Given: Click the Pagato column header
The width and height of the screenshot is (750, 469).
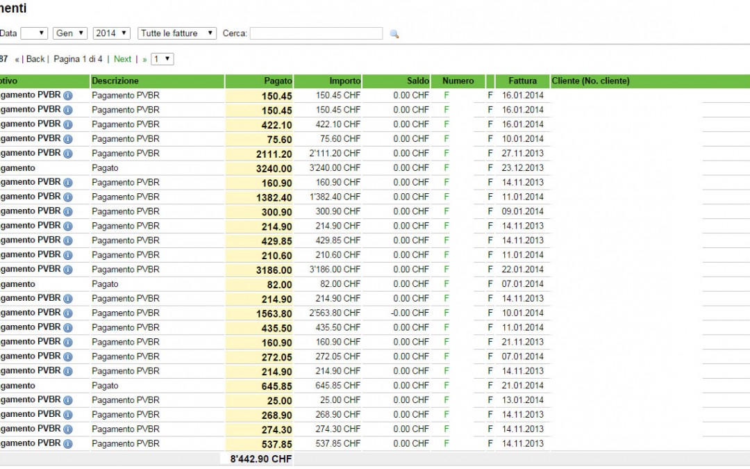Looking at the screenshot, I should coord(278,81).
